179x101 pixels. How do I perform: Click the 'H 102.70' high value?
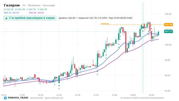20,9
